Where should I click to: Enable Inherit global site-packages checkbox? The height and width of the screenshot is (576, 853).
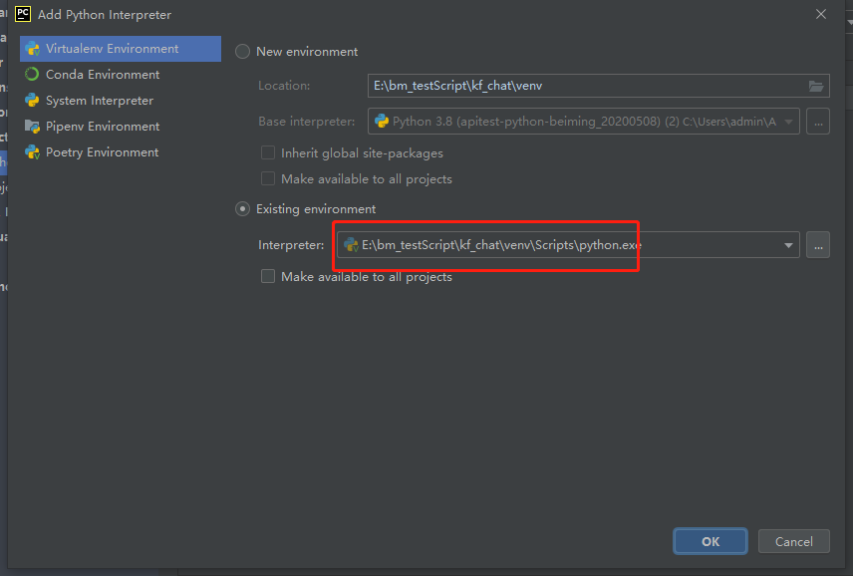[x=268, y=152]
